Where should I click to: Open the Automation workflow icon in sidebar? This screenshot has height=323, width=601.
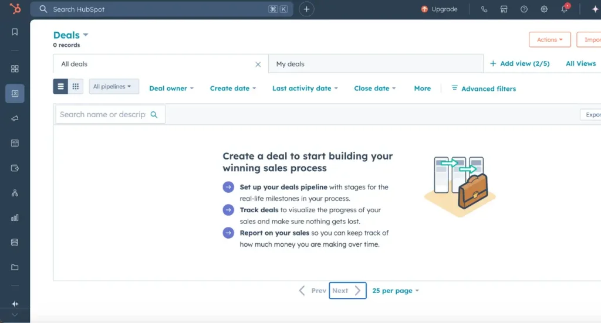pyautogui.click(x=15, y=193)
